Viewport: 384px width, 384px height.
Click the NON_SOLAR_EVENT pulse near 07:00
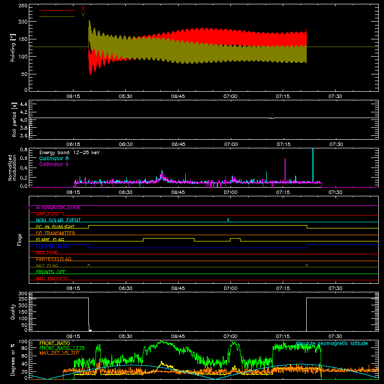tap(228, 220)
